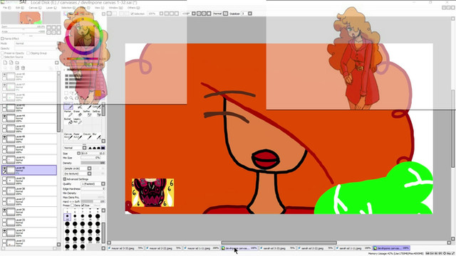Click the navigator canvas thumbnail preview
The height and width of the screenshot is (256, 456).
tap(30, 18)
